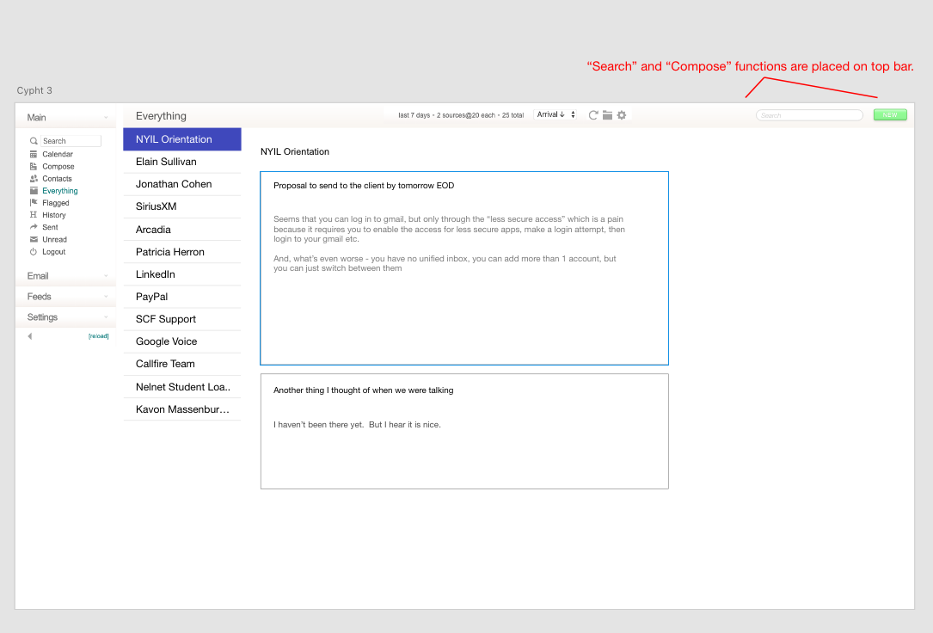Open the Arrival sort dropdown
Image resolution: width=933 pixels, height=633 pixels.
tap(556, 114)
